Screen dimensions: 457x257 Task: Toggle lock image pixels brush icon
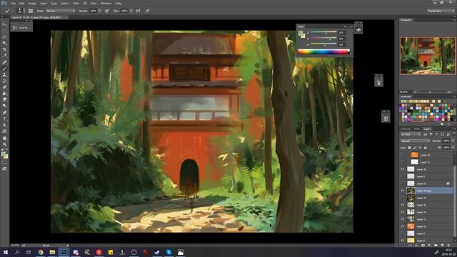[415, 148]
